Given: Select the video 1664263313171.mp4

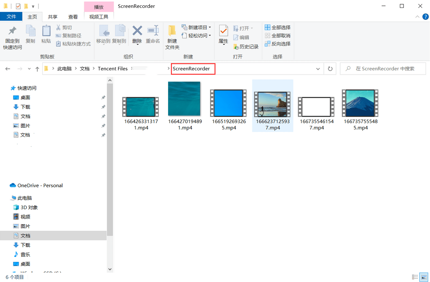Looking at the screenshot, I should point(140,113).
